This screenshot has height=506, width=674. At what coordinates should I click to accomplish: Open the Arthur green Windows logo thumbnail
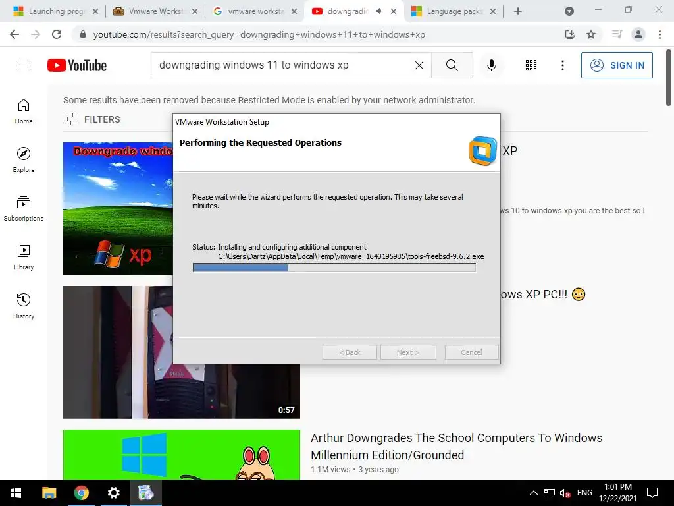[x=182, y=455]
